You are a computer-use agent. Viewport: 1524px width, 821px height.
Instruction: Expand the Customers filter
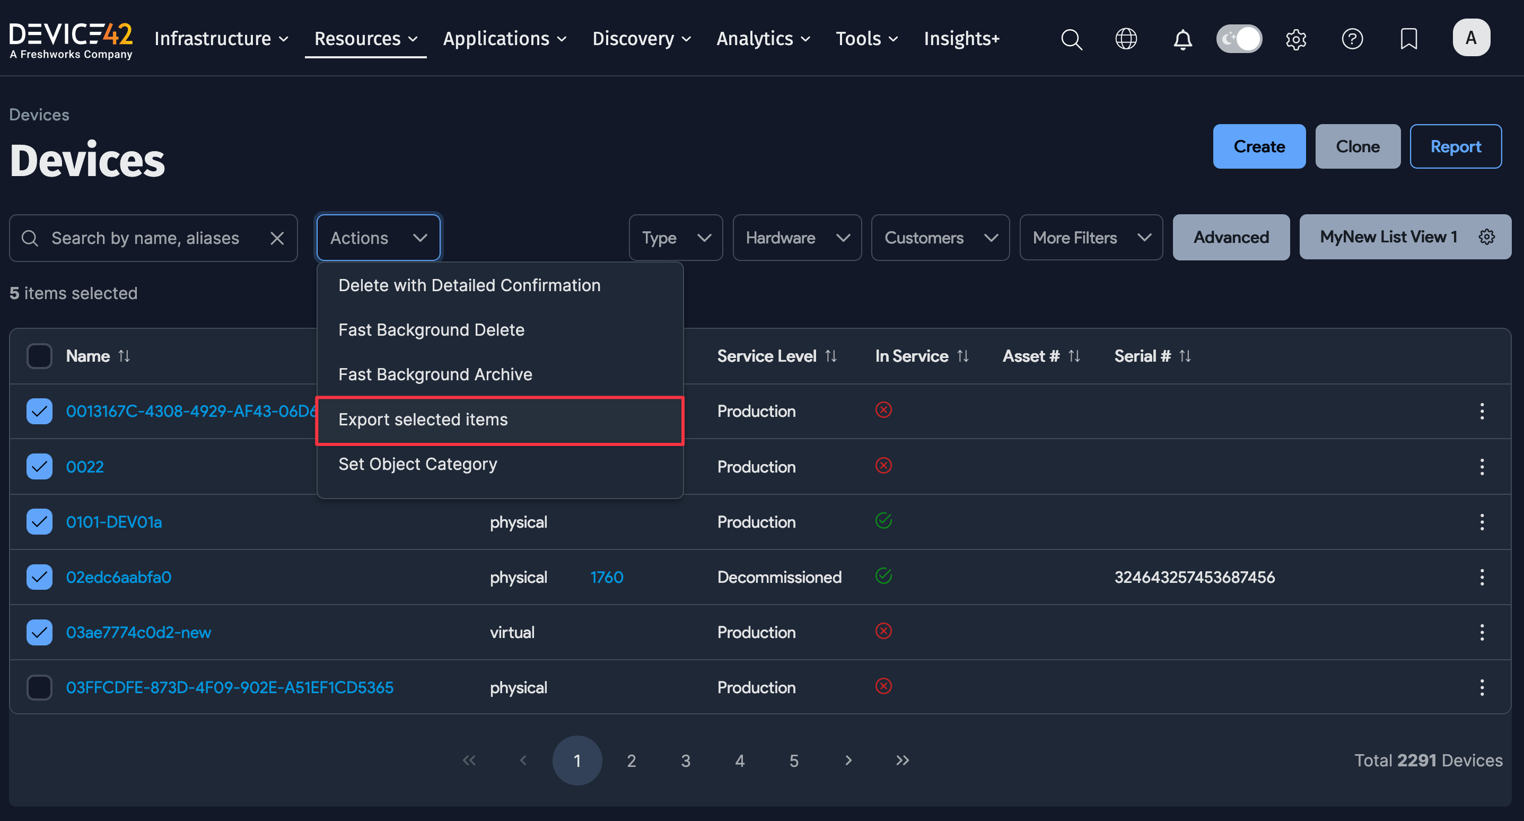point(940,238)
